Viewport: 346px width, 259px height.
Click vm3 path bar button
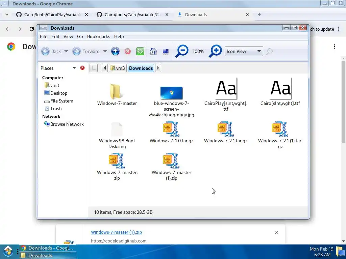point(118,68)
